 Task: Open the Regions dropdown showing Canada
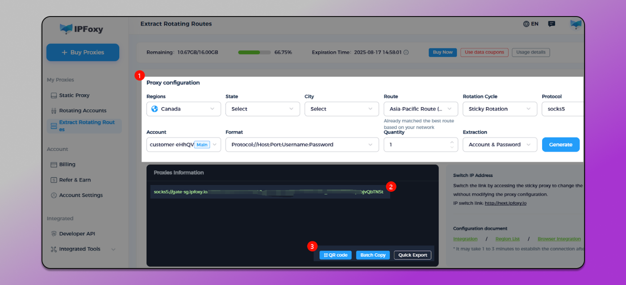[x=184, y=109]
